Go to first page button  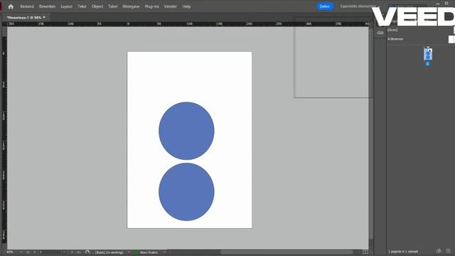tap(28, 252)
